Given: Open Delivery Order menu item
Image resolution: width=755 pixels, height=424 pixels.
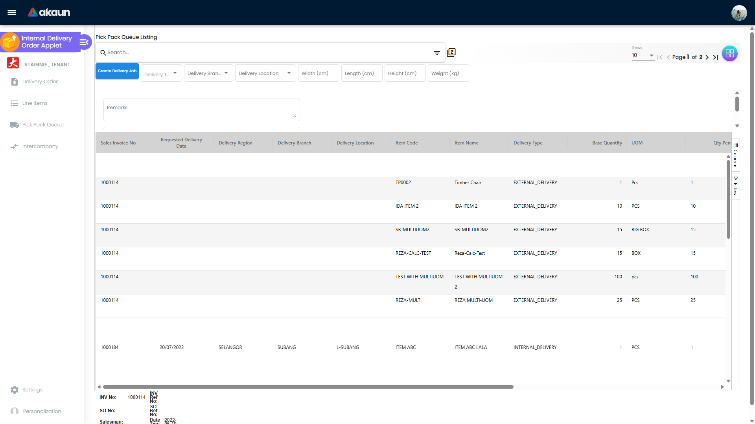Looking at the screenshot, I should pyautogui.click(x=40, y=82).
